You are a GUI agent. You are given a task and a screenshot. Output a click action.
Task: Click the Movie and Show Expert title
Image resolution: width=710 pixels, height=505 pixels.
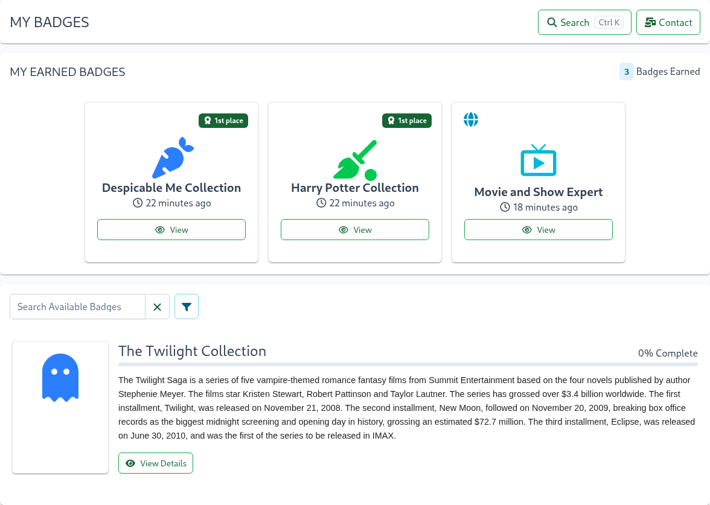[x=539, y=192]
